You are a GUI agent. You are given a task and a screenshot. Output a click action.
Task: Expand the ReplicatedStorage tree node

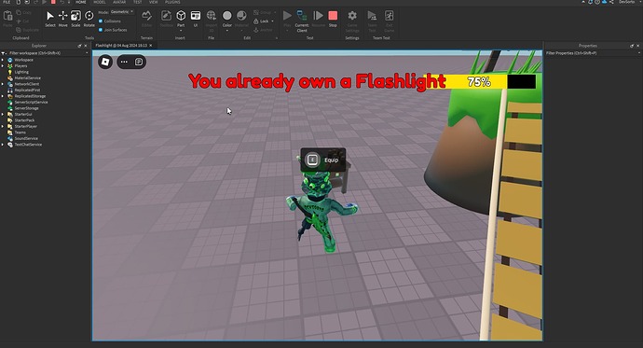pos(3,96)
